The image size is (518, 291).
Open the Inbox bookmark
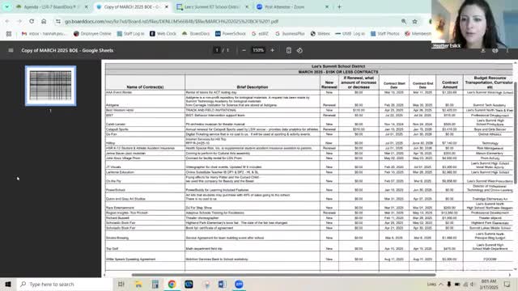tap(44, 34)
